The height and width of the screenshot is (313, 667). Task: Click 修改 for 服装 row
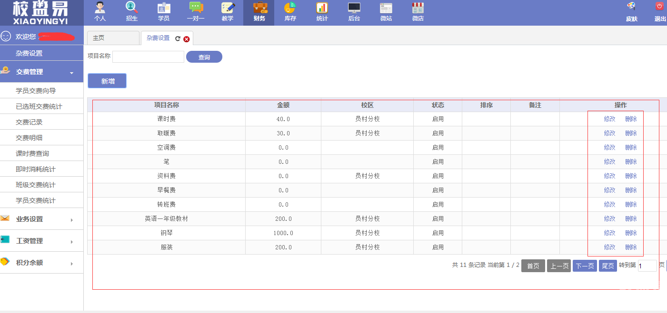point(609,247)
